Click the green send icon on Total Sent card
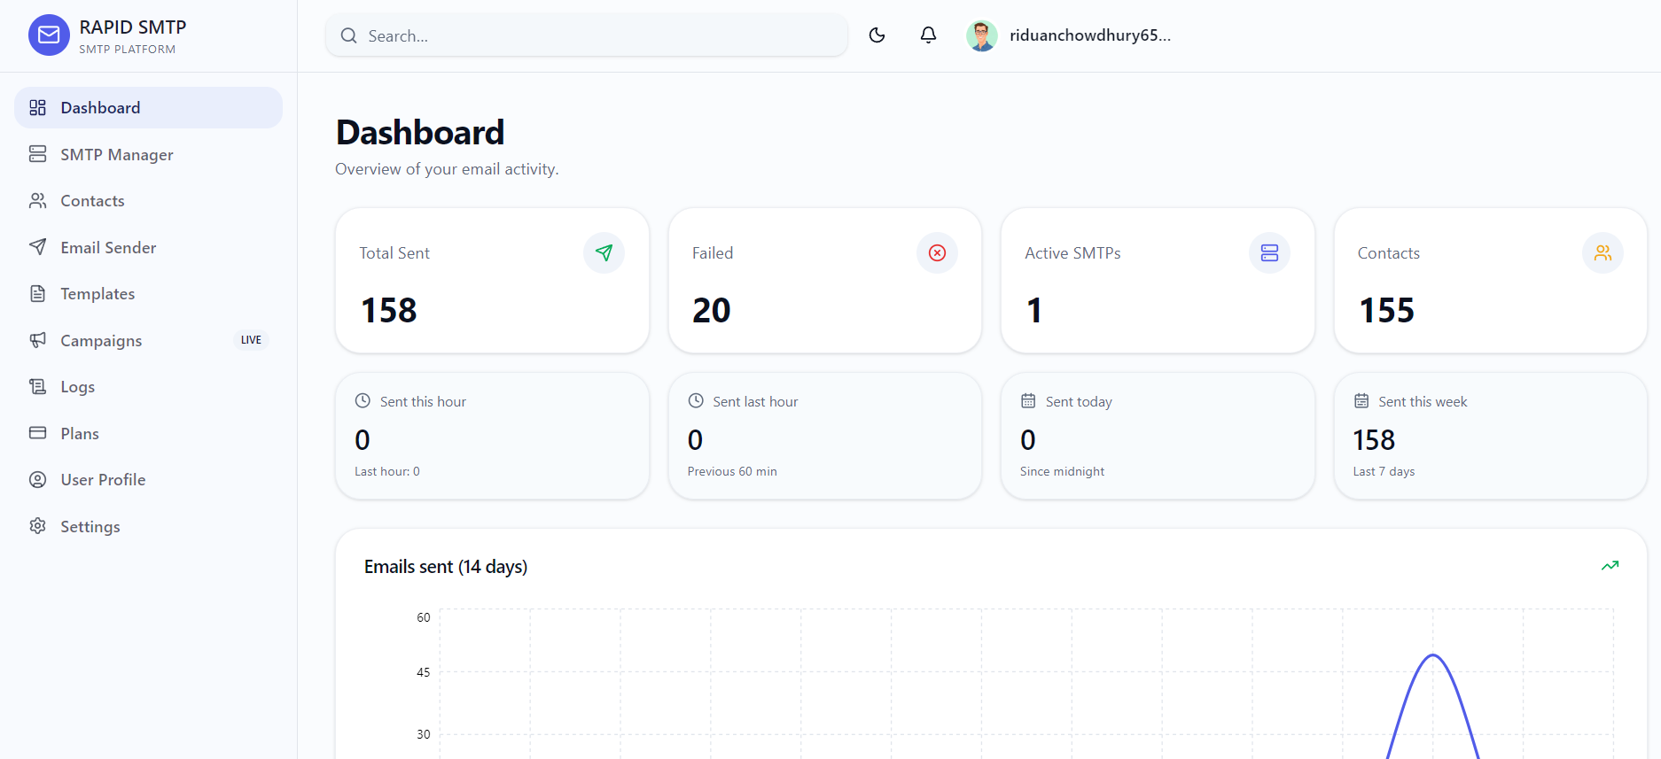Image resolution: width=1661 pixels, height=759 pixels. pyautogui.click(x=604, y=253)
